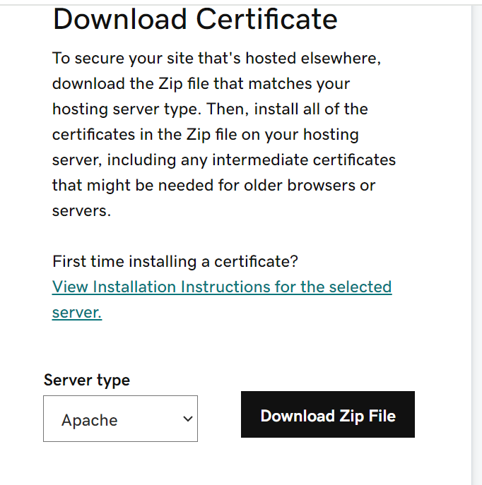Click the line mentioning "older browsers or"

tap(213, 185)
